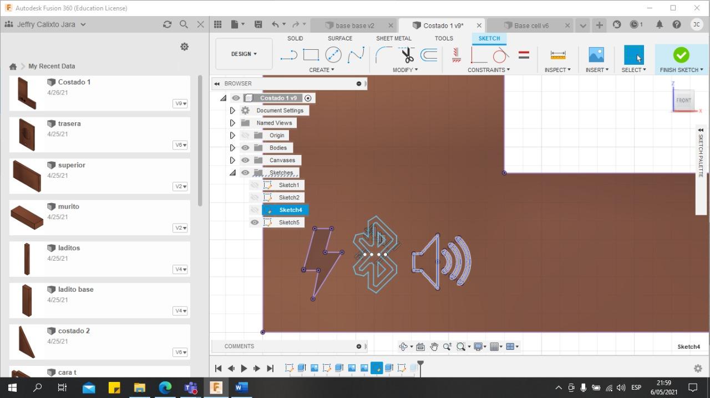This screenshot has height=398, width=710.
Task: Open the Measure inspect tool
Action: pos(557,55)
